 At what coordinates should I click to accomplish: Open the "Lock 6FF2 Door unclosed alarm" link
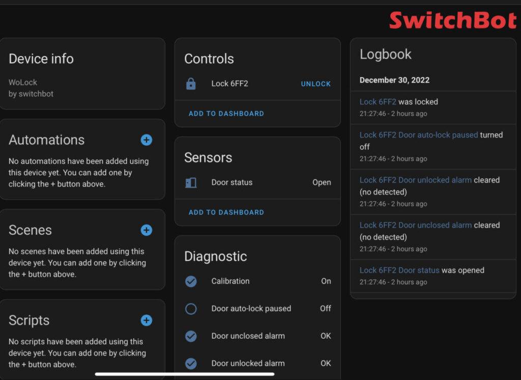click(415, 225)
